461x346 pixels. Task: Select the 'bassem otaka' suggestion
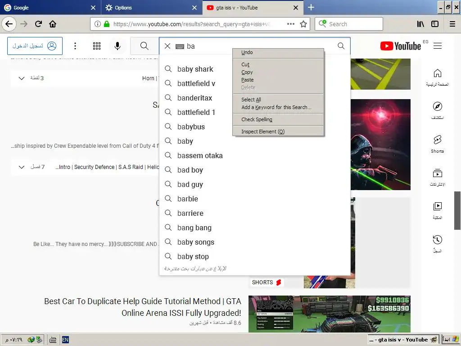pyautogui.click(x=255, y=155)
